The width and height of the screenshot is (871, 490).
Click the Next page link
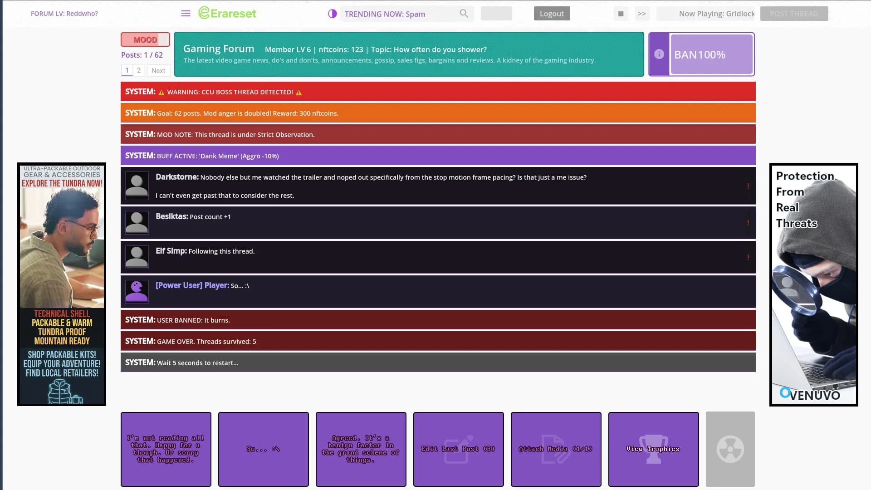pos(158,70)
